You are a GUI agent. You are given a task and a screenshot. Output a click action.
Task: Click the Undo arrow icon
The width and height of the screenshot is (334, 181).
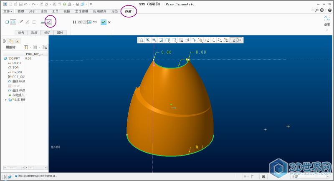click(x=25, y=4)
